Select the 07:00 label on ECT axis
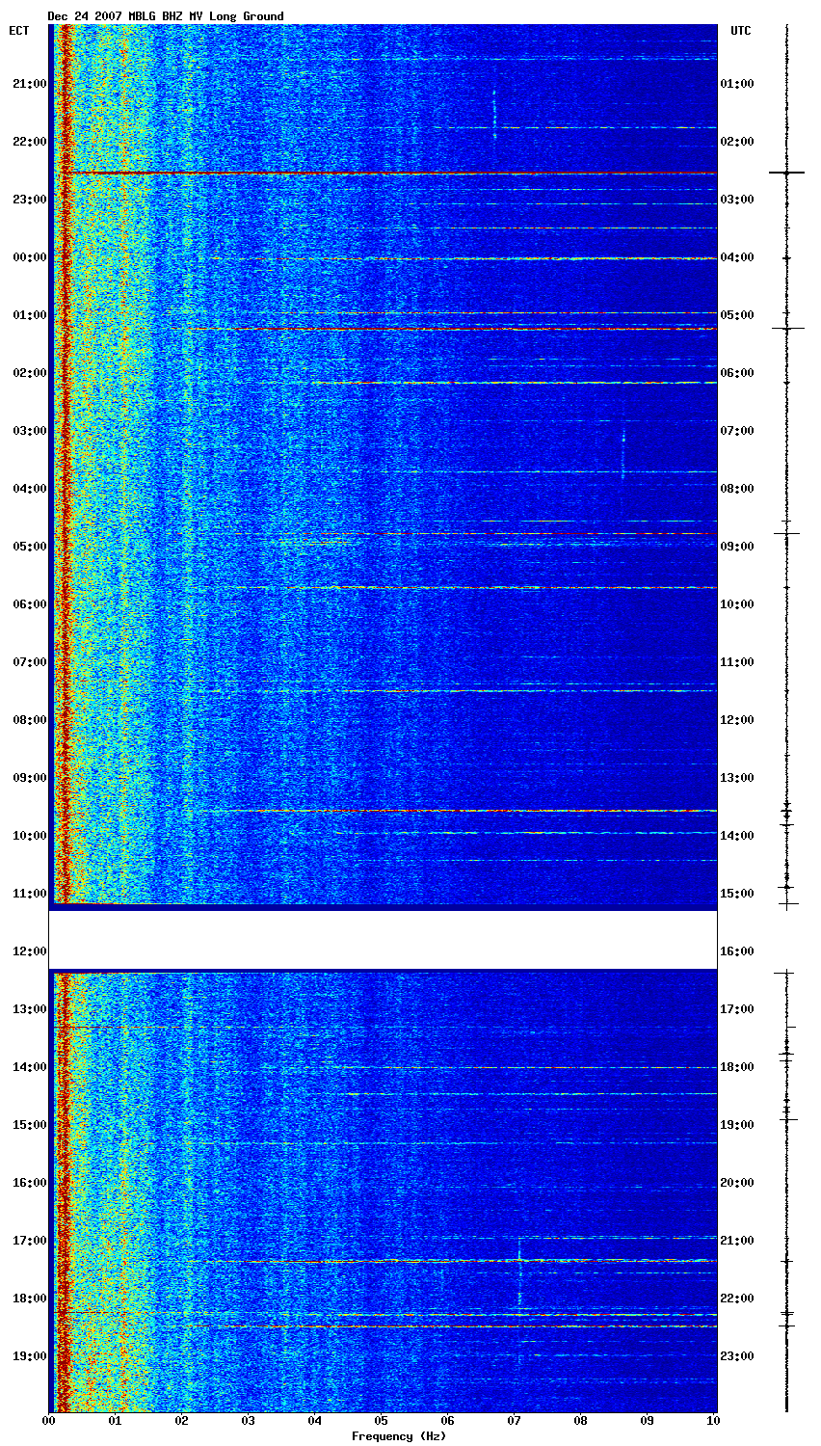The image size is (821, 1446). [x=30, y=662]
